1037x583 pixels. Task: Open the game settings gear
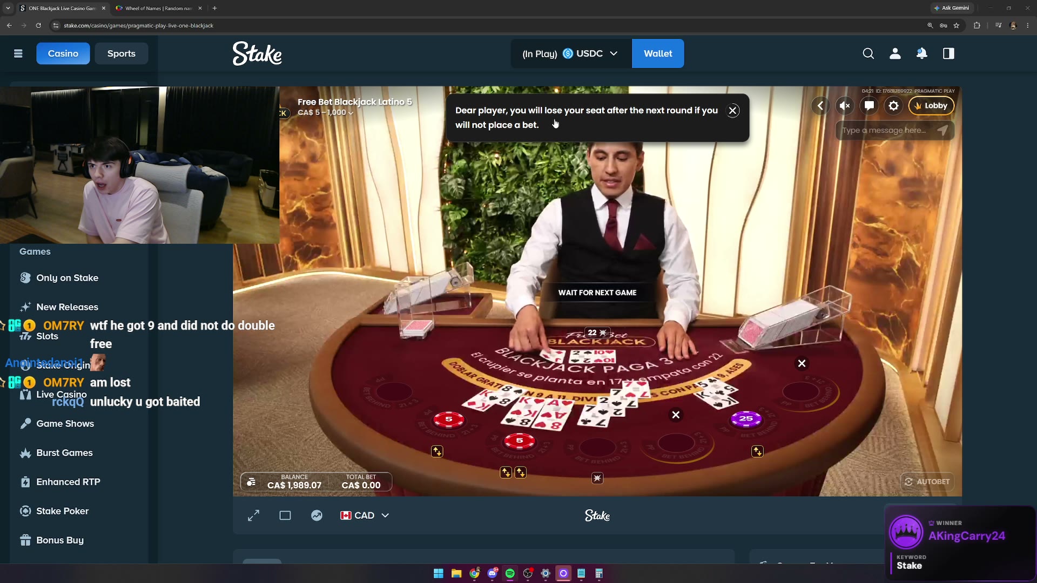(893, 106)
